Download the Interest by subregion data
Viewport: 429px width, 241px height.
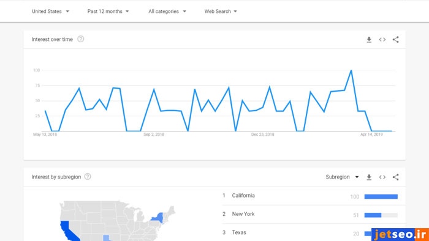pos(369,177)
